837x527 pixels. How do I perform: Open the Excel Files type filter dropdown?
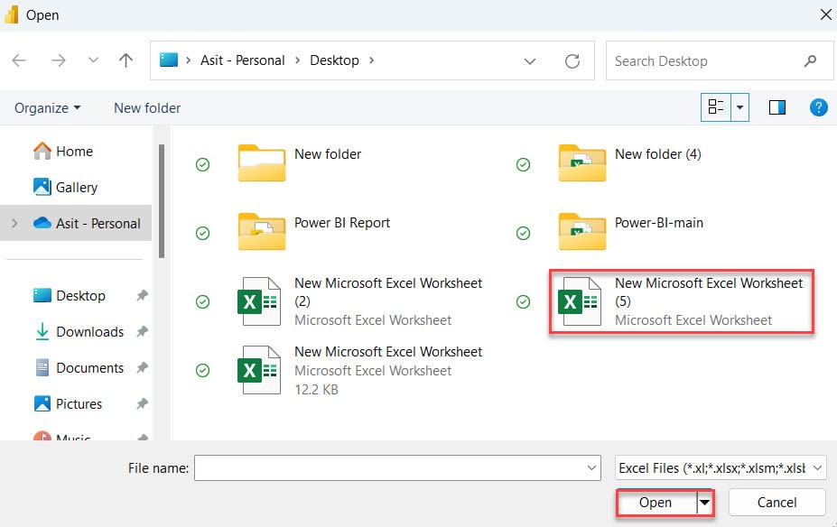[x=721, y=467]
